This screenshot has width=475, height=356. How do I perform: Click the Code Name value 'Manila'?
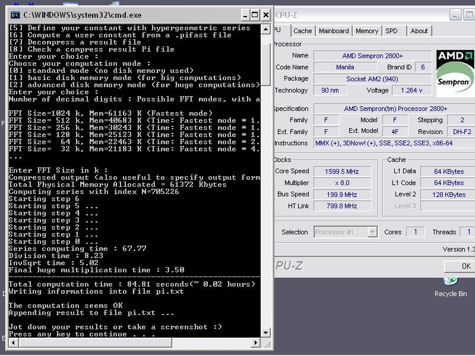click(346, 67)
